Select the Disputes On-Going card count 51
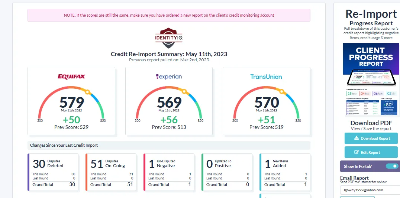 coord(97,164)
